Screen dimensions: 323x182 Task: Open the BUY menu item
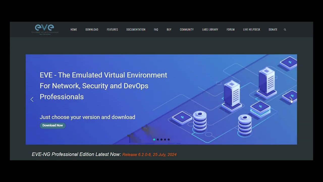[169, 30]
